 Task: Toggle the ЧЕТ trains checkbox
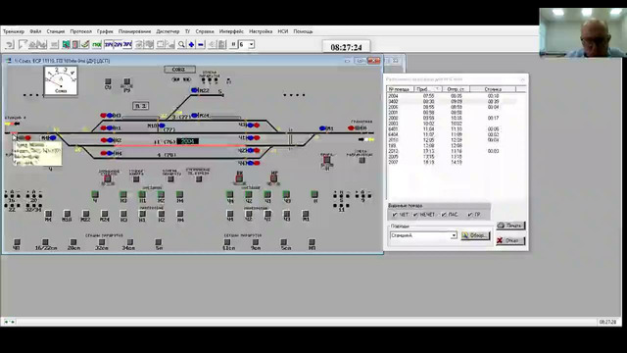[x=395, y=215]
